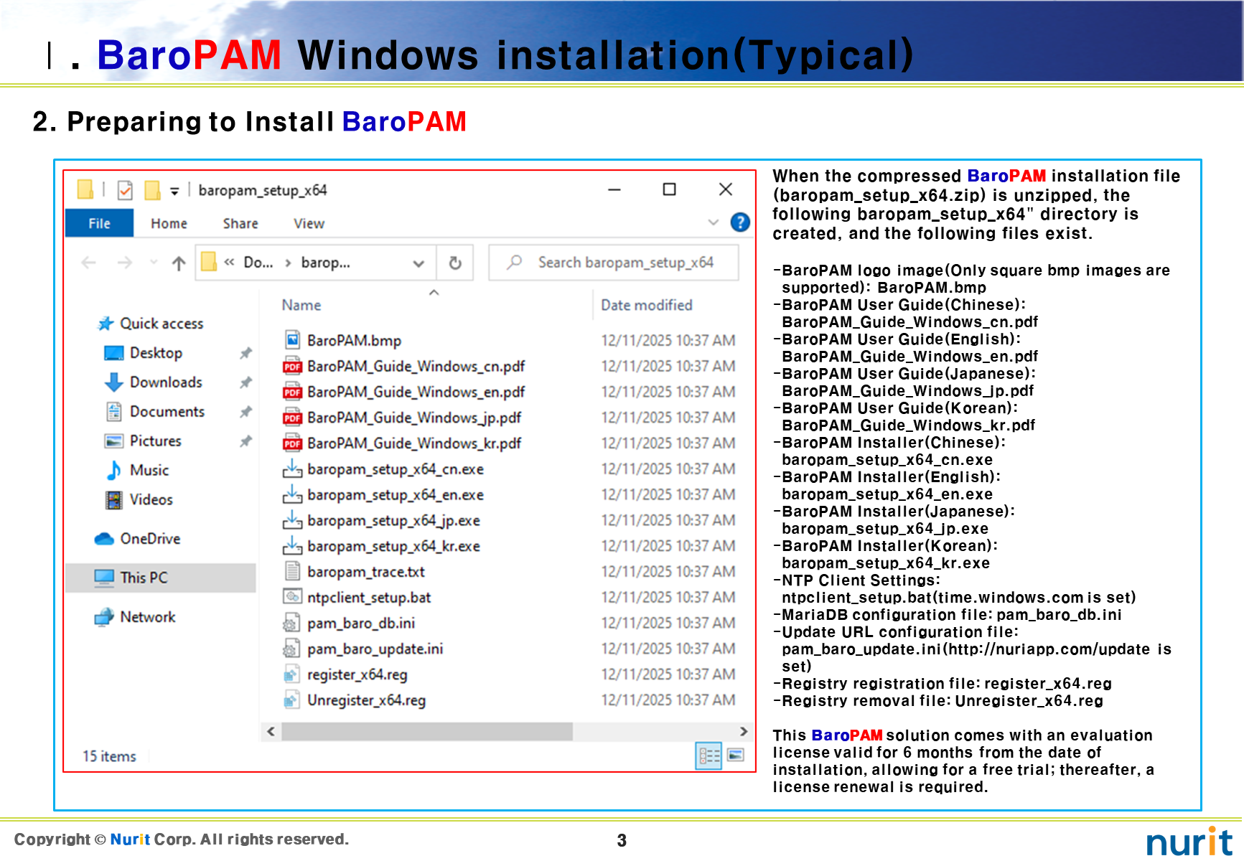Click the barop... breadcrumb segment

[x=326, y=263]
